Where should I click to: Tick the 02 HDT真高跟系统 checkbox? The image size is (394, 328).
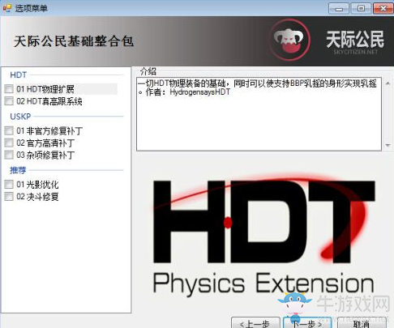point(9,101)
